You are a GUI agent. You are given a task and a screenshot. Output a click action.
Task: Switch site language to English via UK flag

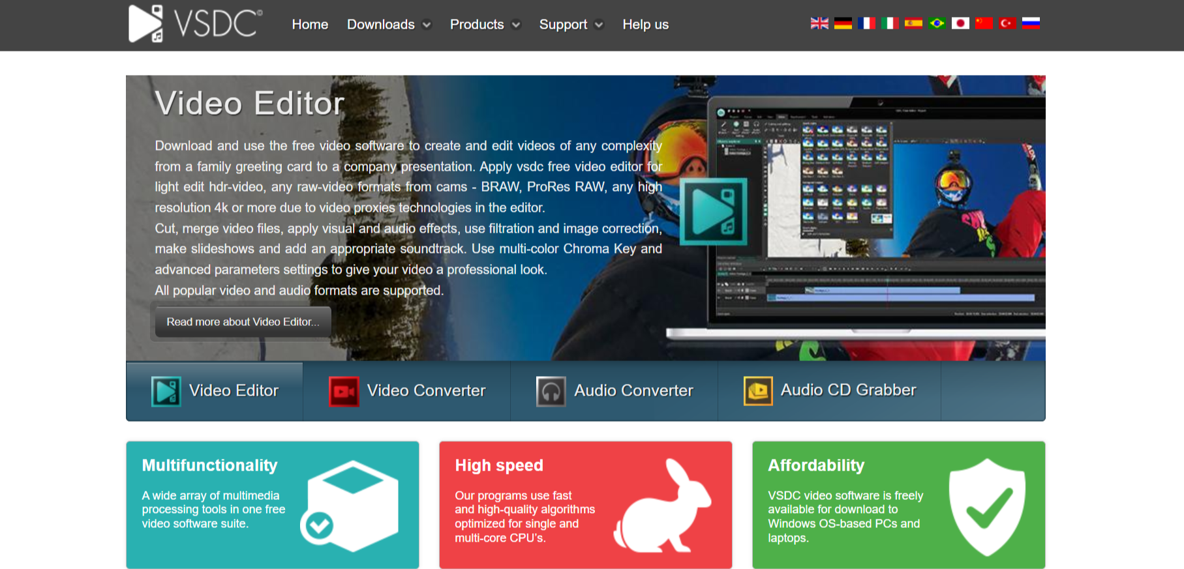pos(819,23)
